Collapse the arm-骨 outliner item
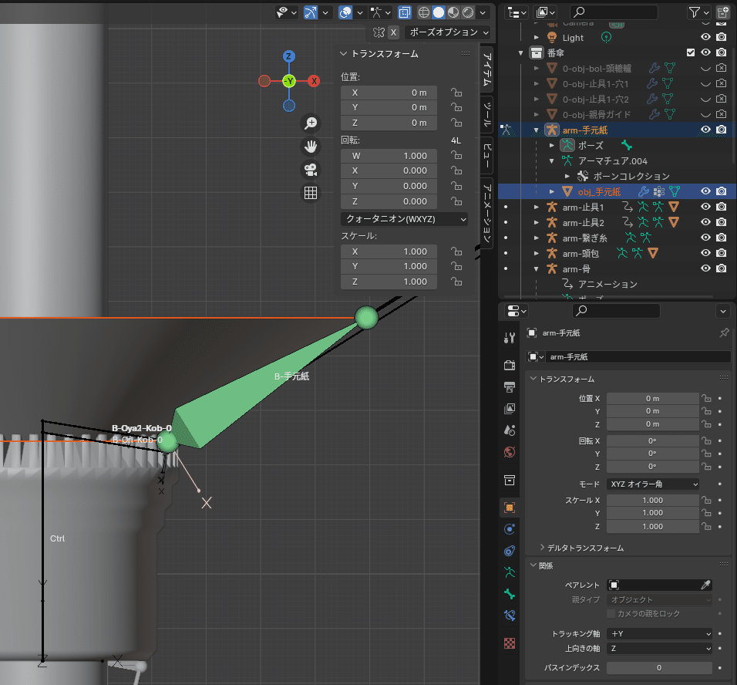This screenshot has width=737, height=685. point(537,269)
